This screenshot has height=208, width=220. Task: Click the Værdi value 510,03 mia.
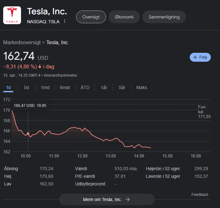[x=126, y=169]
